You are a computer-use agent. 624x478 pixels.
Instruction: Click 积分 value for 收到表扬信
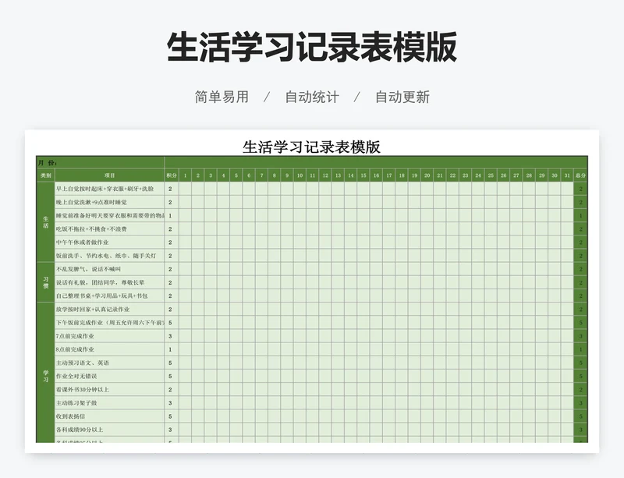pos(172,416)
